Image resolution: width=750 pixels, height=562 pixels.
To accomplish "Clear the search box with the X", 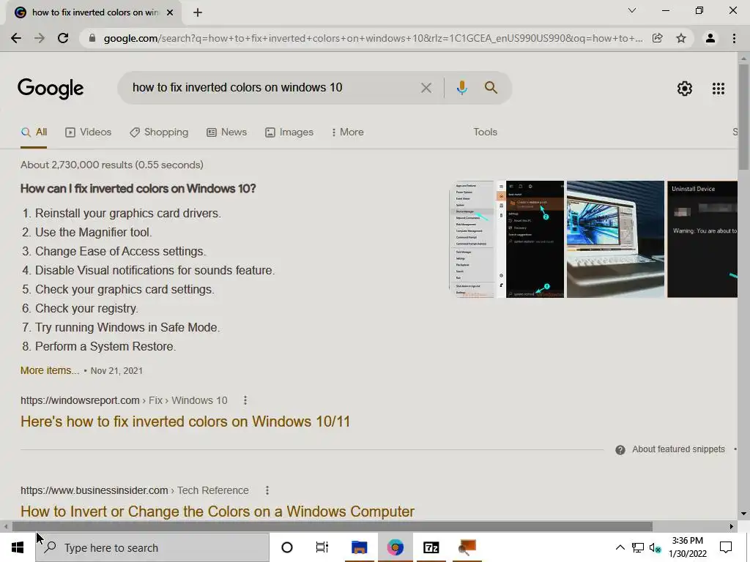I will 426,88.
